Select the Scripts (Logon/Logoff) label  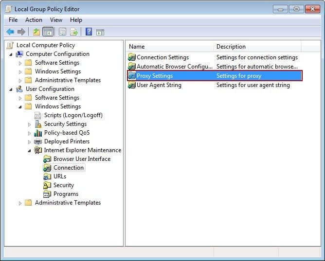73,115
